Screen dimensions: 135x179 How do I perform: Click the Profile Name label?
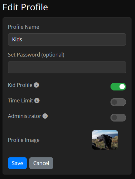24,27
